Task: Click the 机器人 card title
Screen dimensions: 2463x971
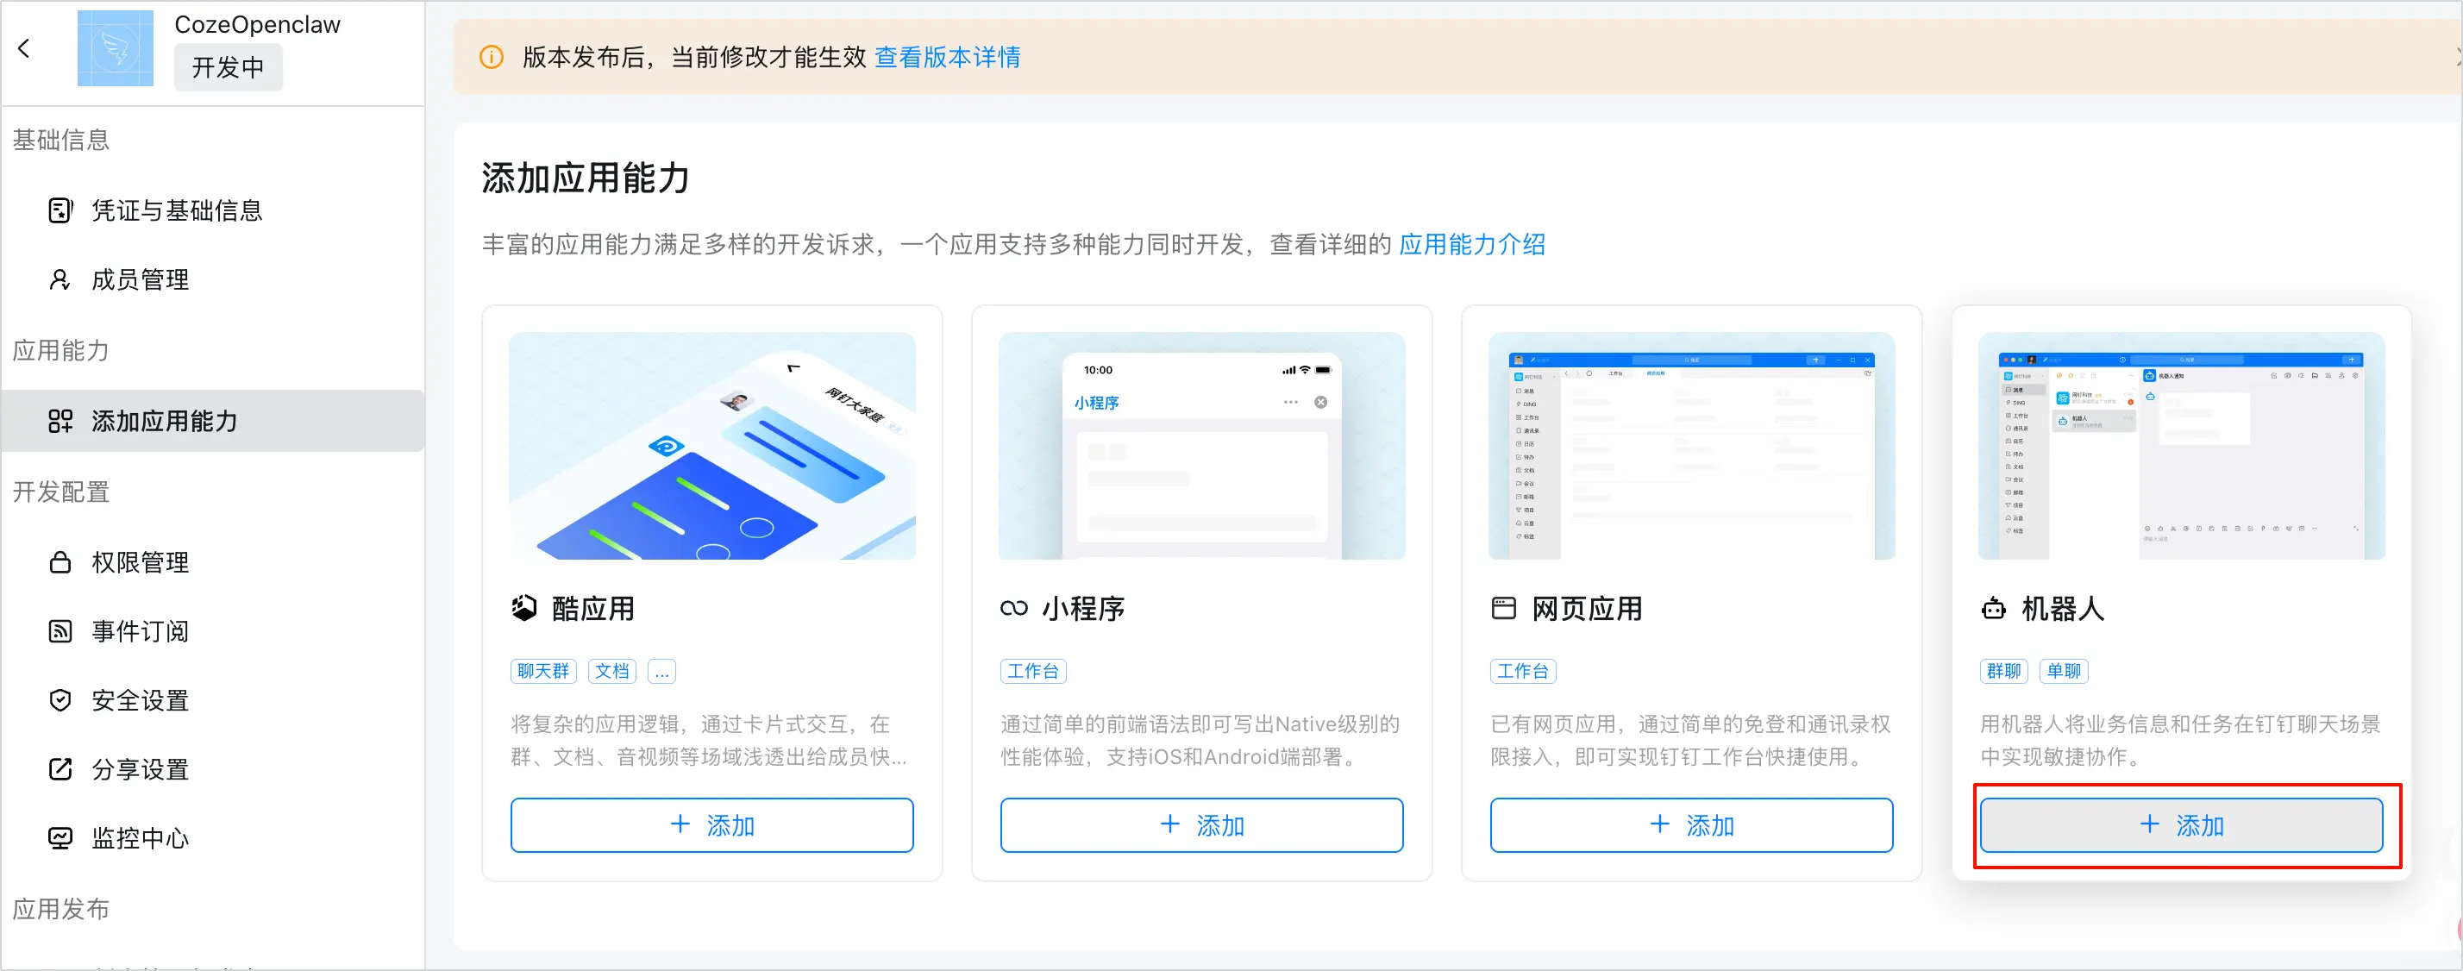Action: point(2062,608)
